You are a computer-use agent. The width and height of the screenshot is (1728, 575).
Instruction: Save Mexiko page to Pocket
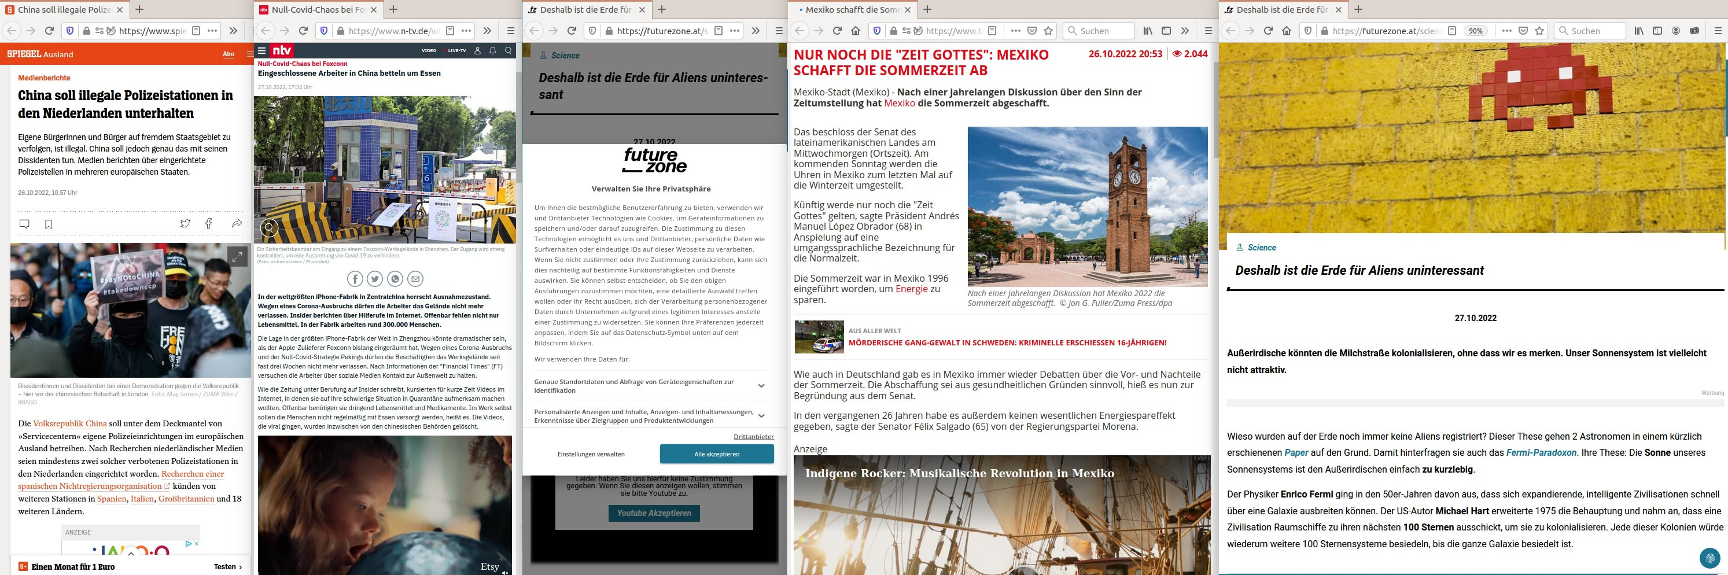click(1033, 31)
